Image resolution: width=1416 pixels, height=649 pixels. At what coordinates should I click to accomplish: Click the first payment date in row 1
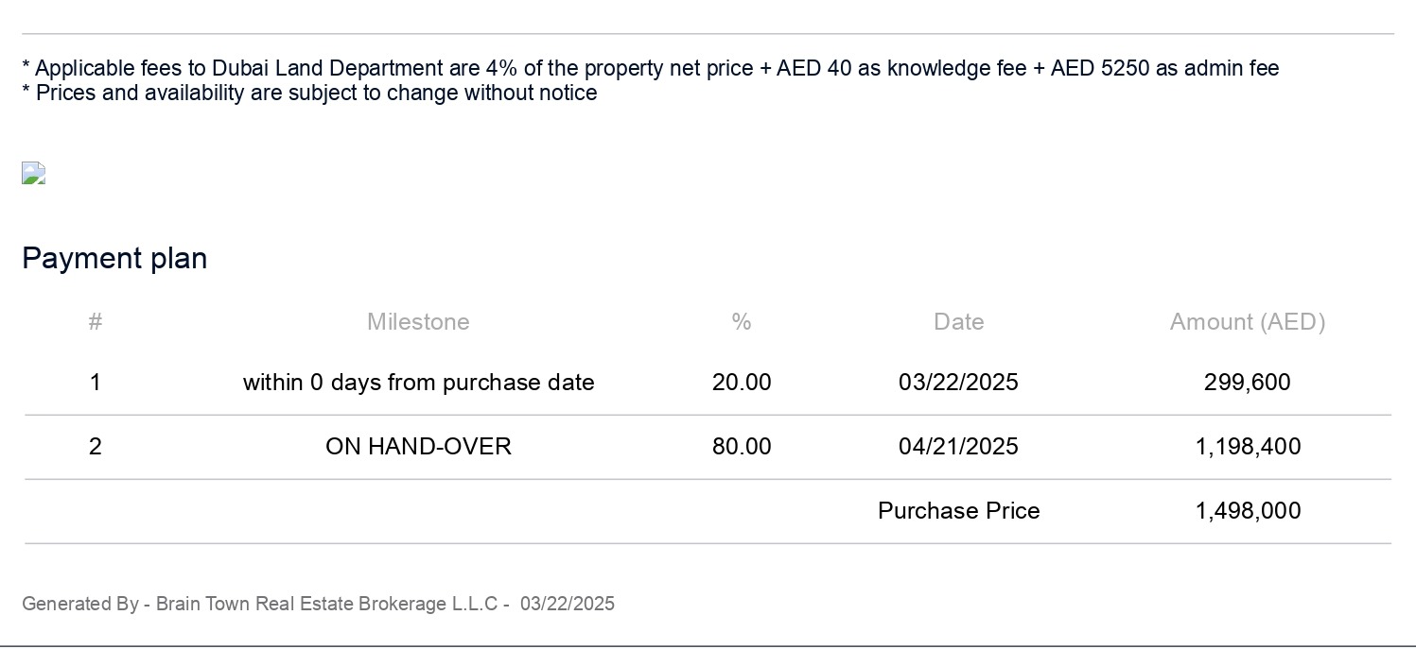958,383
